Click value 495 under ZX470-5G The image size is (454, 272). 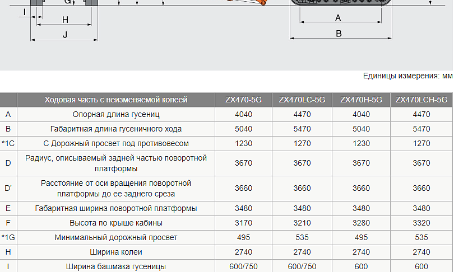coord(243,237)
